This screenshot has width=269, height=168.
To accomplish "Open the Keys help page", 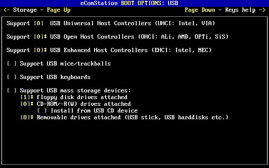I will pos(240,10).
